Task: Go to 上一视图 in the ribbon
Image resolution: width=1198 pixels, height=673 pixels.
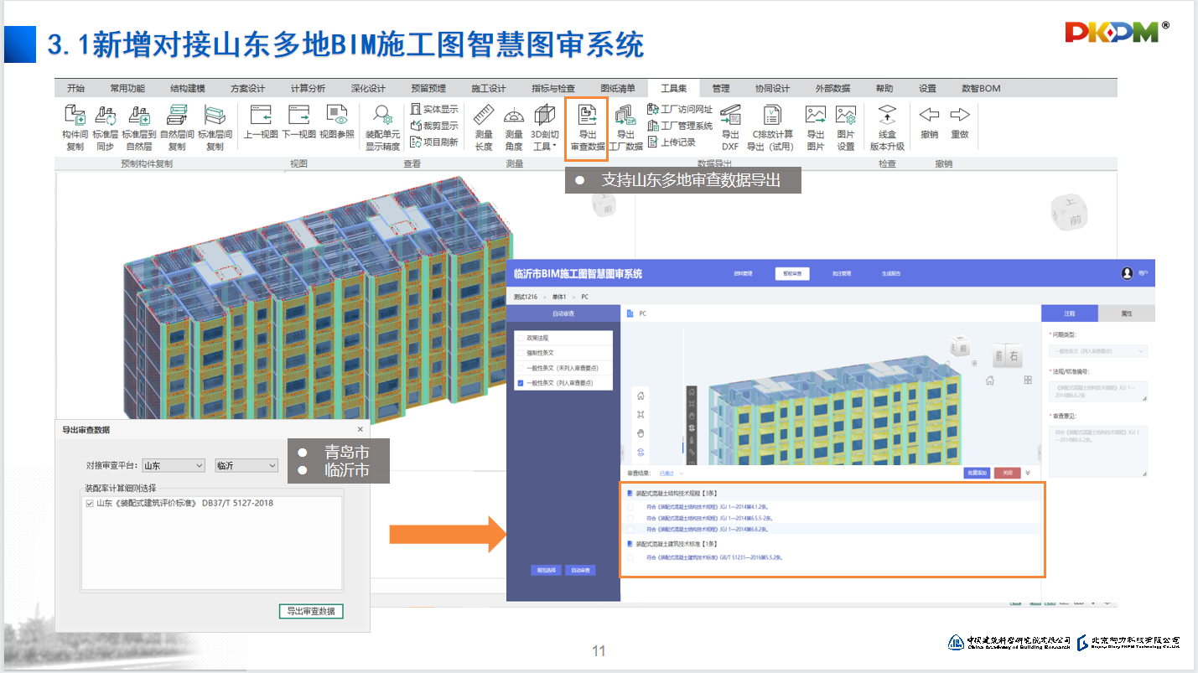Action: (x=261, y=122)
